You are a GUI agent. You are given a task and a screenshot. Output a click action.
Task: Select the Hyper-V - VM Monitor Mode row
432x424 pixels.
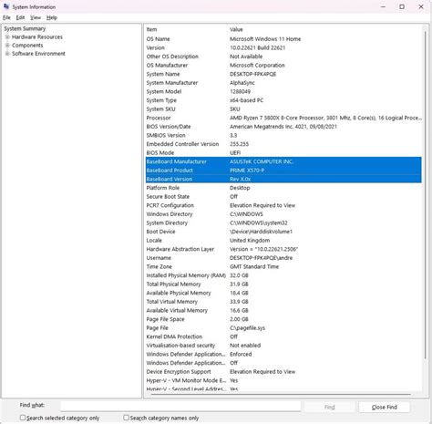point(283,380)
